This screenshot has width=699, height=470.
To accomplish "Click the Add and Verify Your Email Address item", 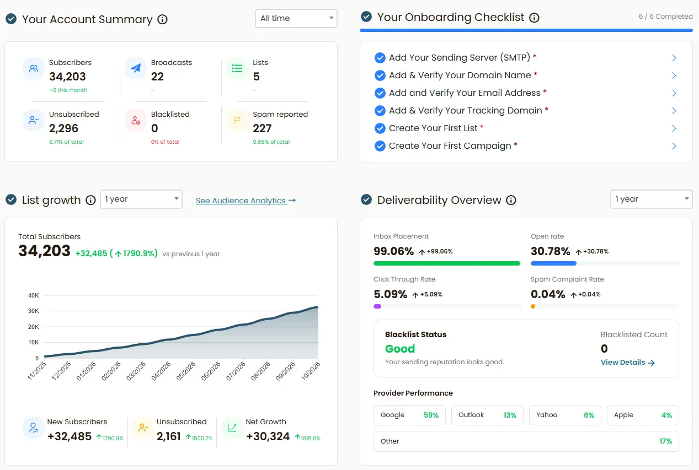I will click(x=526, y=93).
